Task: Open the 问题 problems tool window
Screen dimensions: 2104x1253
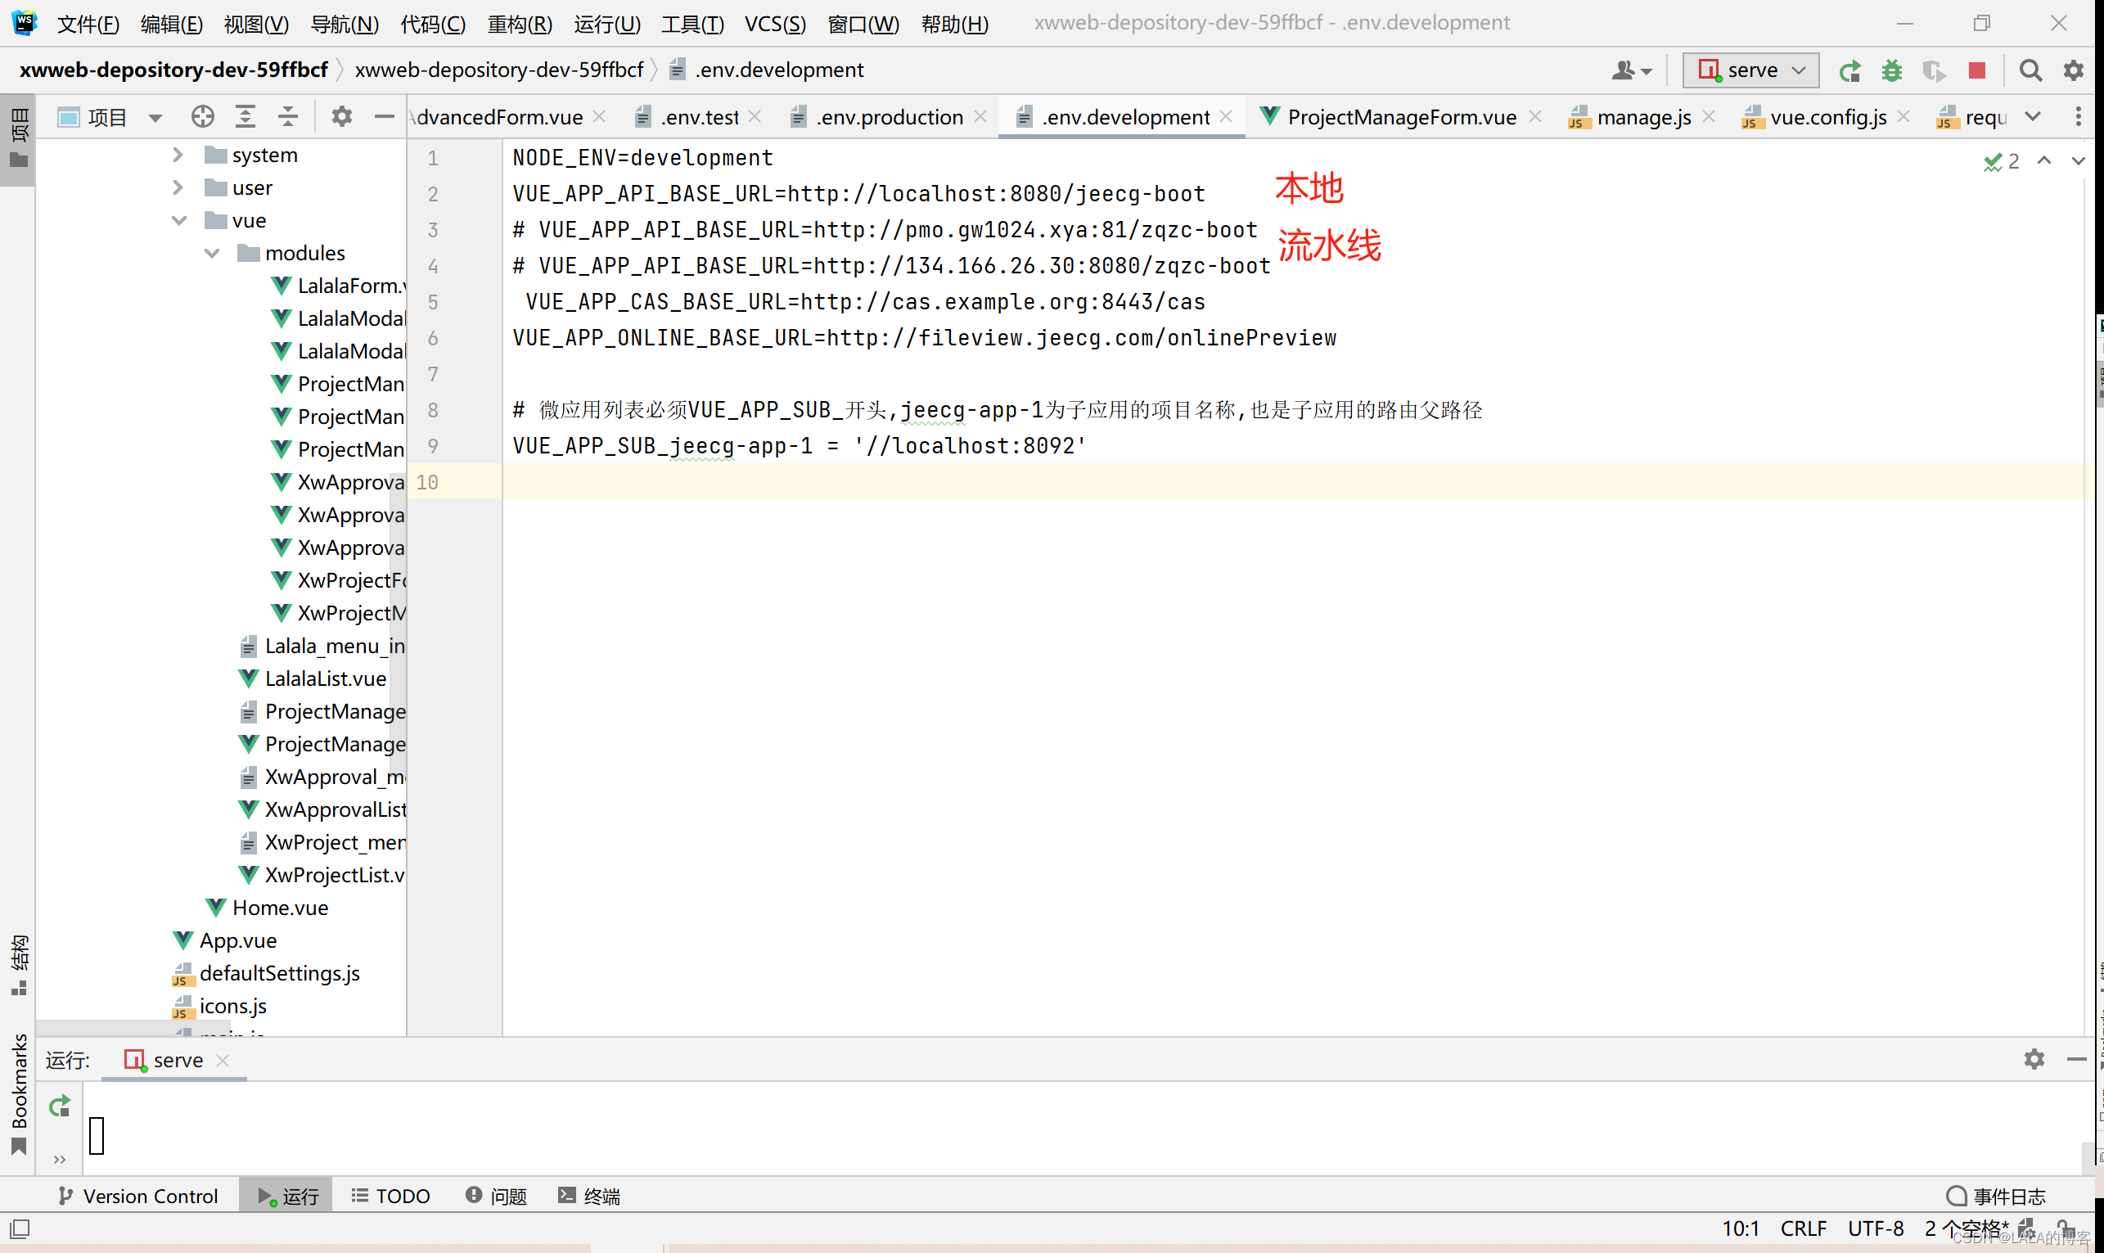Action: coord(496,1197)
